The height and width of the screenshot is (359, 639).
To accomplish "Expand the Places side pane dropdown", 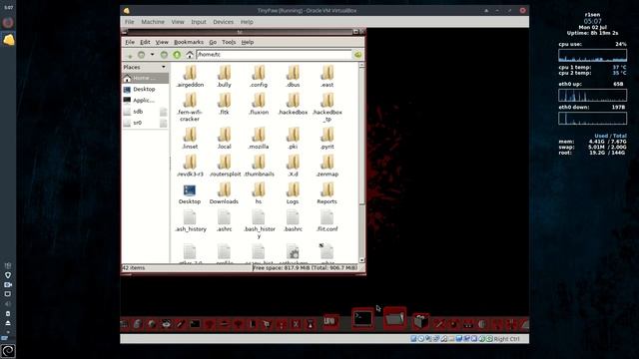I will [164, 67].
